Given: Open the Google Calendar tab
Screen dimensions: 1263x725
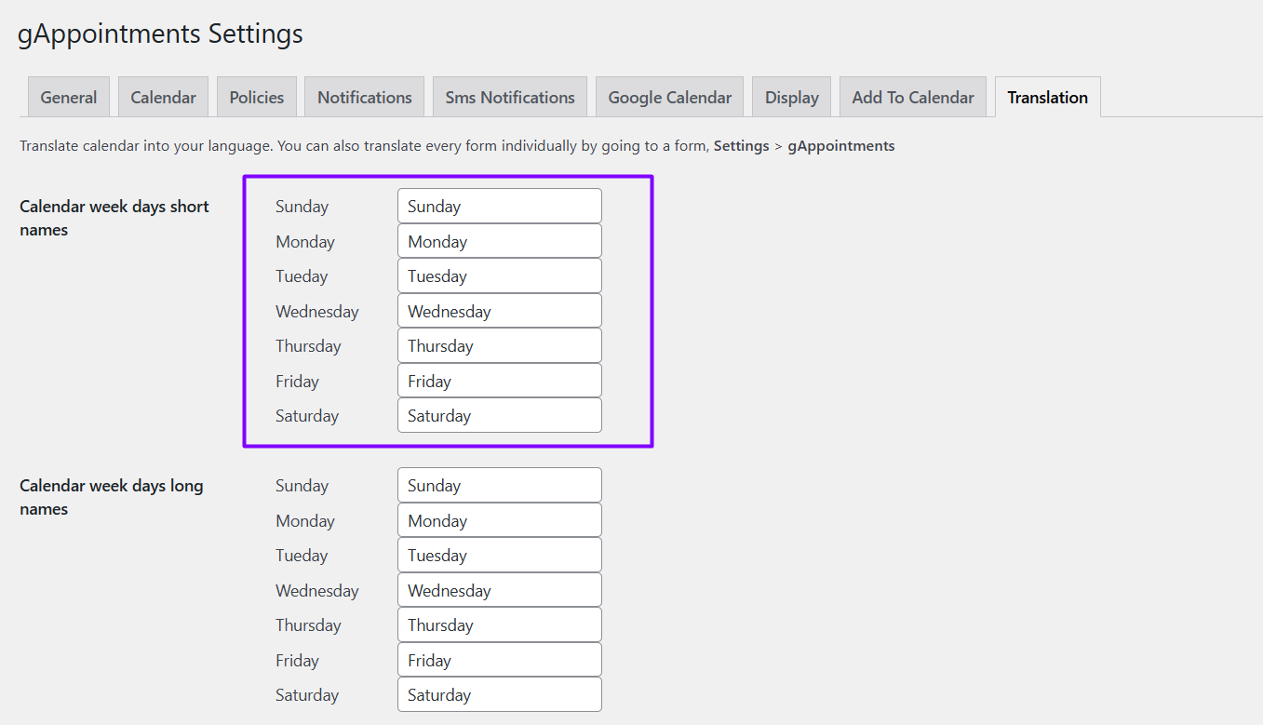Looking at the screenshot, I should pyautogui.click(x=670, y=97).
